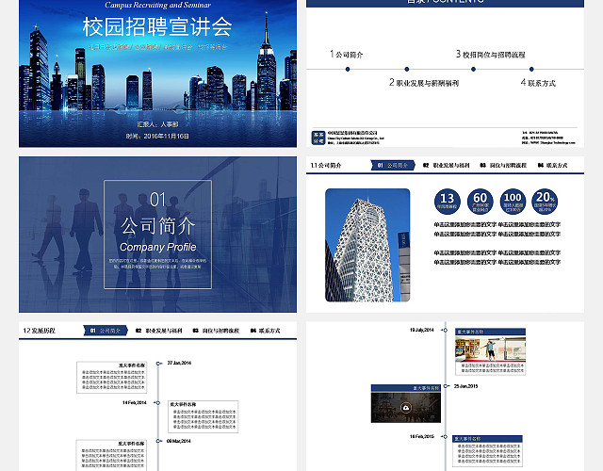
Task: Click the camera icon on the dark street photo
Action: 406,408
